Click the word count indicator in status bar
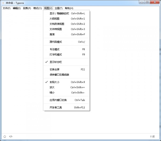 [152, 136]
